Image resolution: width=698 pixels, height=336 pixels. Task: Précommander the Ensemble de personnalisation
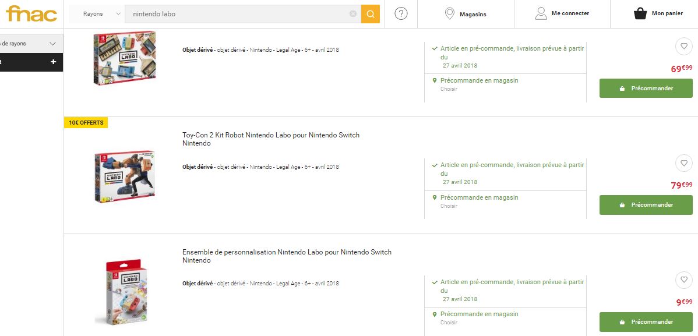(646, 322)
